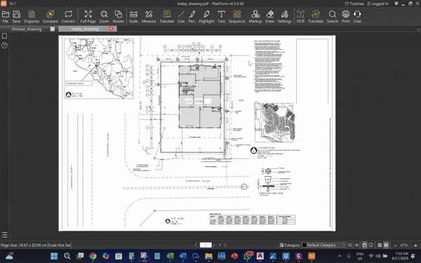Choose the Erase tool
Viewport: 421px width, 263px height.
pos(269,17)
